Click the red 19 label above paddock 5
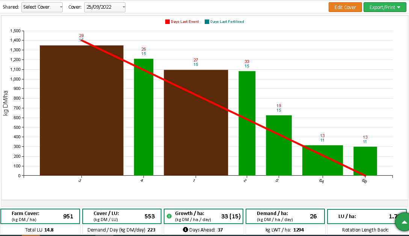 [279, 106]
